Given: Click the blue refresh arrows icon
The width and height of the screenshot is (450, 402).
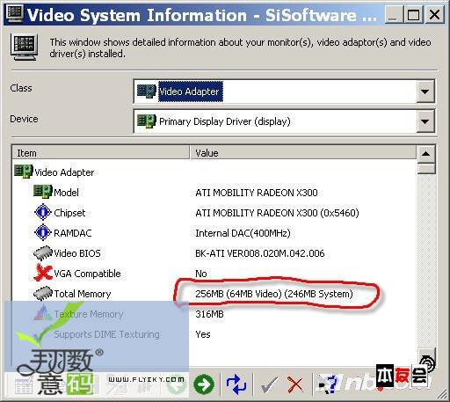Looking at the screenshot, I should pos(236,384).
